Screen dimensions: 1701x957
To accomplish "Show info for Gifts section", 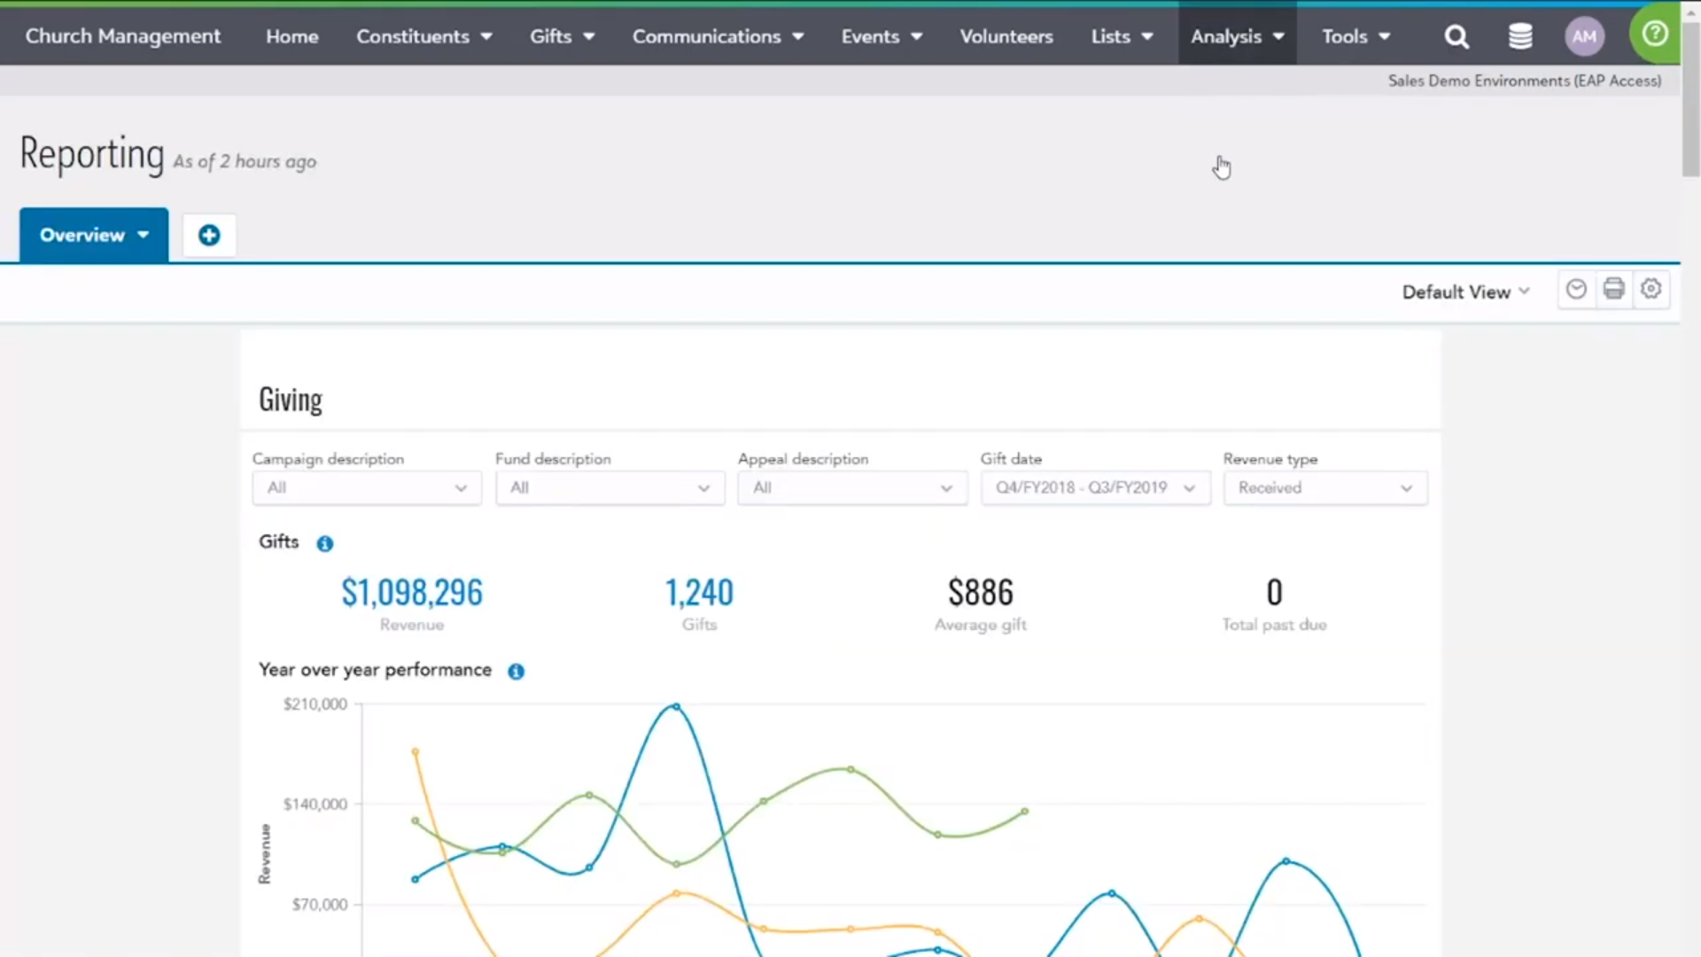I will click(325, 543).
